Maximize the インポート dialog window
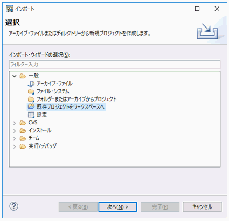The height and width of the screenshot is (221, 229). point(197,9)
